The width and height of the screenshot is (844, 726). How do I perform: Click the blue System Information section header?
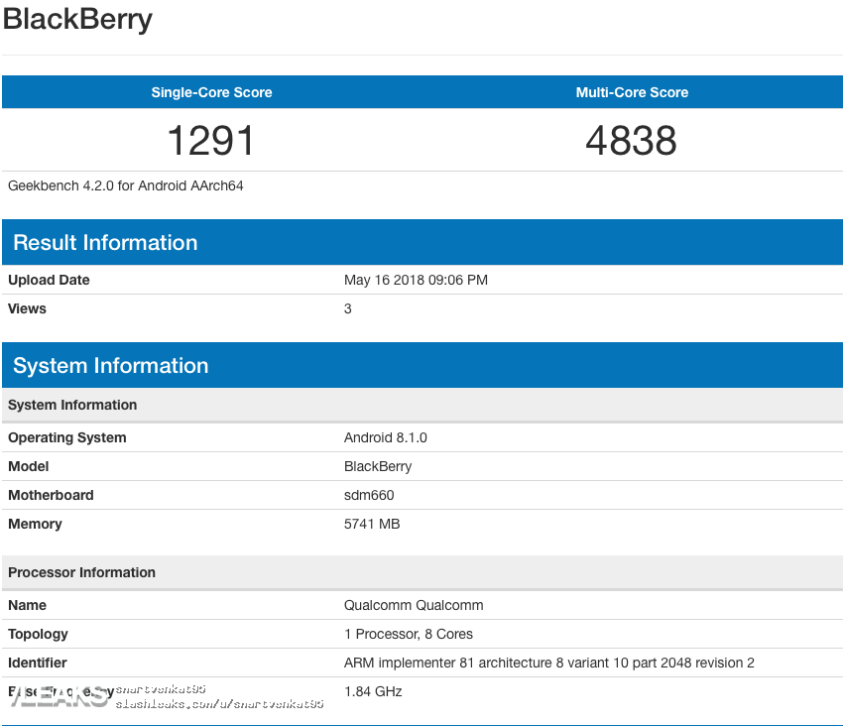click(x=111, y=366)
